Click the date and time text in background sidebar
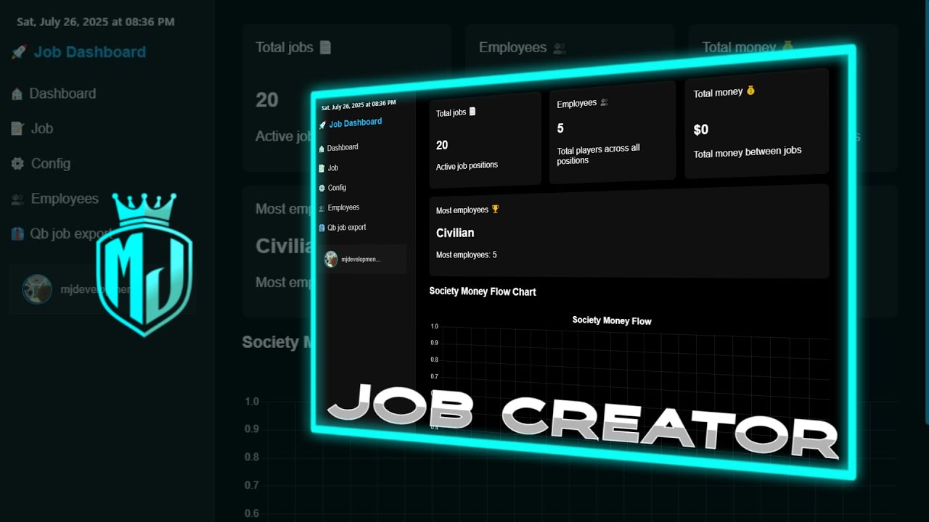The image size is (929, 522). pos(96,22)
